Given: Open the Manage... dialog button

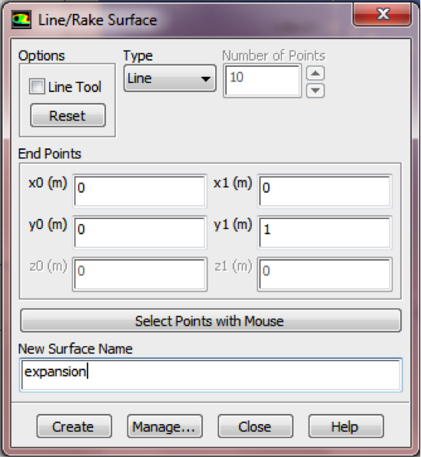Looking at the screenshot, I should 164,426.
